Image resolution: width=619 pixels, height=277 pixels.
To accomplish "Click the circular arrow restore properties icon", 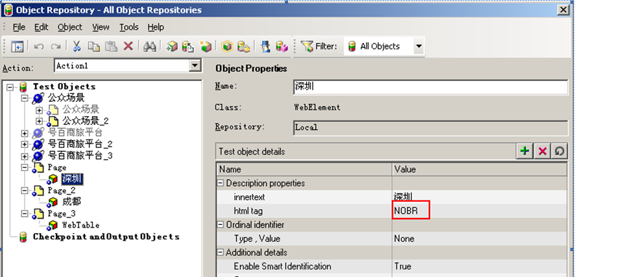I will [559, 151].
